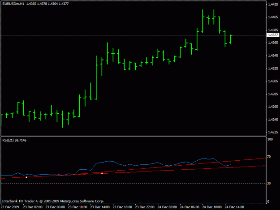The width and height of the screenshot is (280, 210).
Task: Click the 23 Dec 18:00 time label
Action: [122, 207]
